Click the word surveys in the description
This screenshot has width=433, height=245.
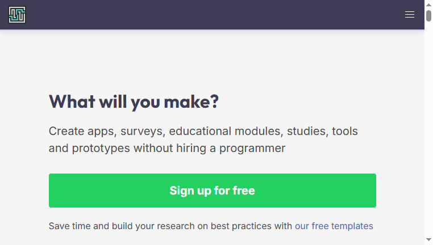143,131
